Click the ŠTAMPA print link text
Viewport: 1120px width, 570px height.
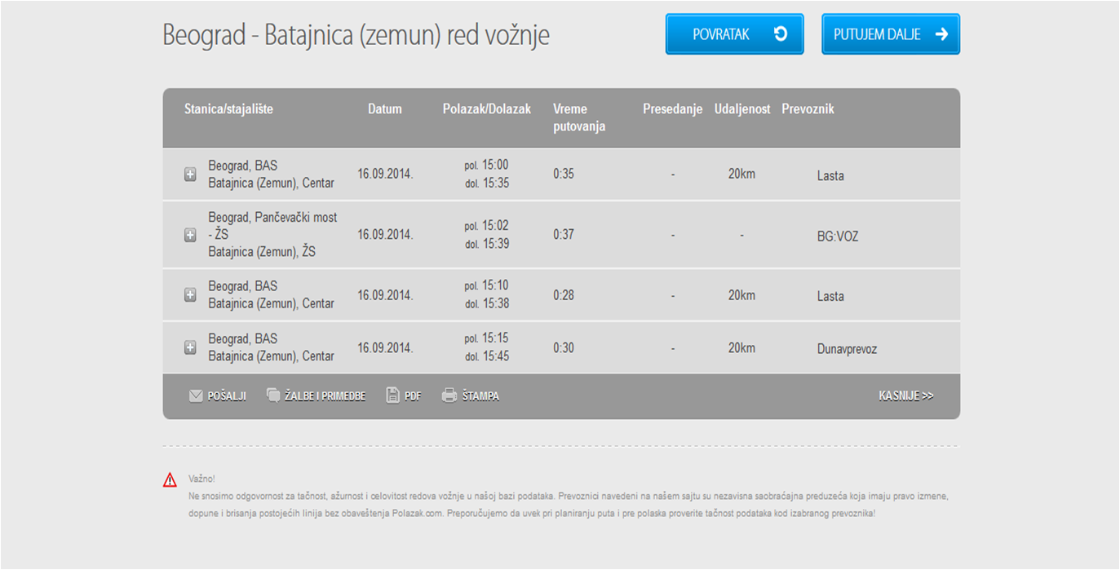click(x=480, y=396)
